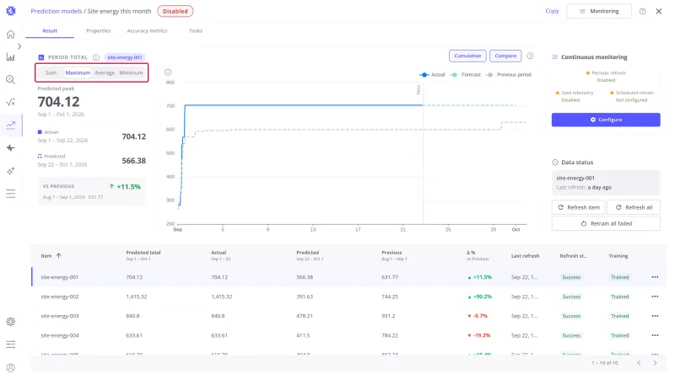Select the site-energy-002 table row
The width and height of the screenshot is (675, 379).
tap(348, 296)
